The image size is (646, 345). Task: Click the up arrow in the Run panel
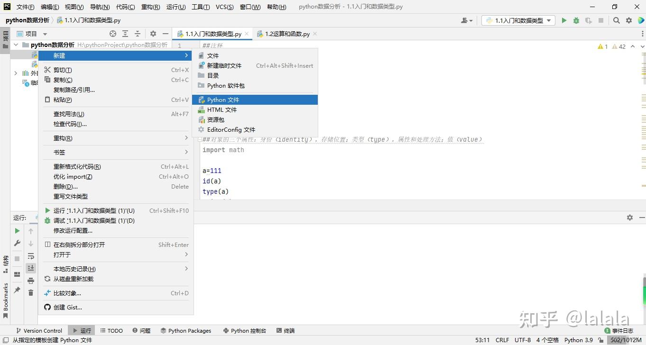click(x=31, y=231)
